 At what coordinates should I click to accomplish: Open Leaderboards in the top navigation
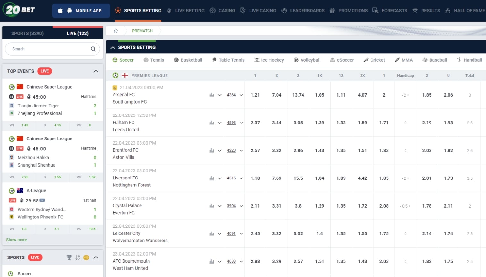tap(303, 11)
